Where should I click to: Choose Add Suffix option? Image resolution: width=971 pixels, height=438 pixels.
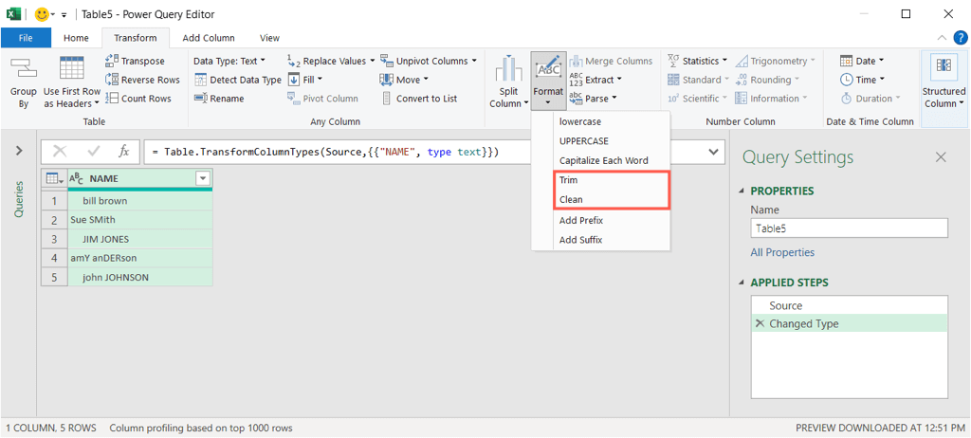(x=581, y=240)
